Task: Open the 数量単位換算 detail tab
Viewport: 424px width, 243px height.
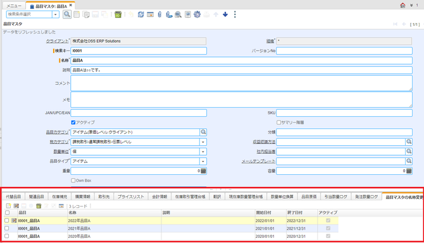Action: (x=282, y=197)
